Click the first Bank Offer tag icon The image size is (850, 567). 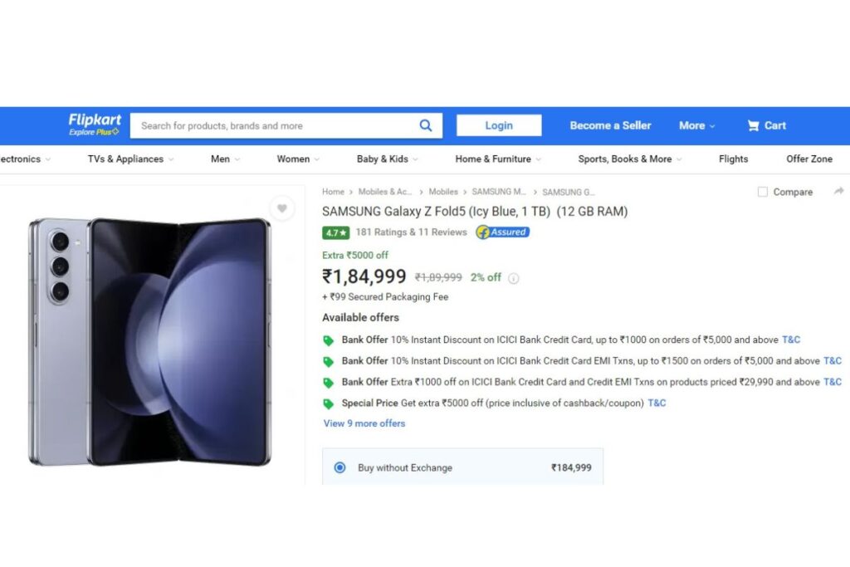pyautogui.click(x=328, y=340)
